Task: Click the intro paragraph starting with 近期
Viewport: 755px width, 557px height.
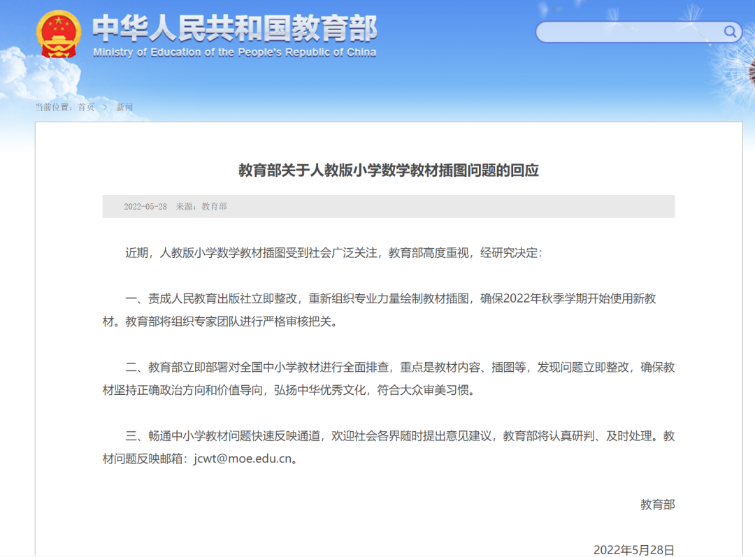Action: click(x=333, y=253)
